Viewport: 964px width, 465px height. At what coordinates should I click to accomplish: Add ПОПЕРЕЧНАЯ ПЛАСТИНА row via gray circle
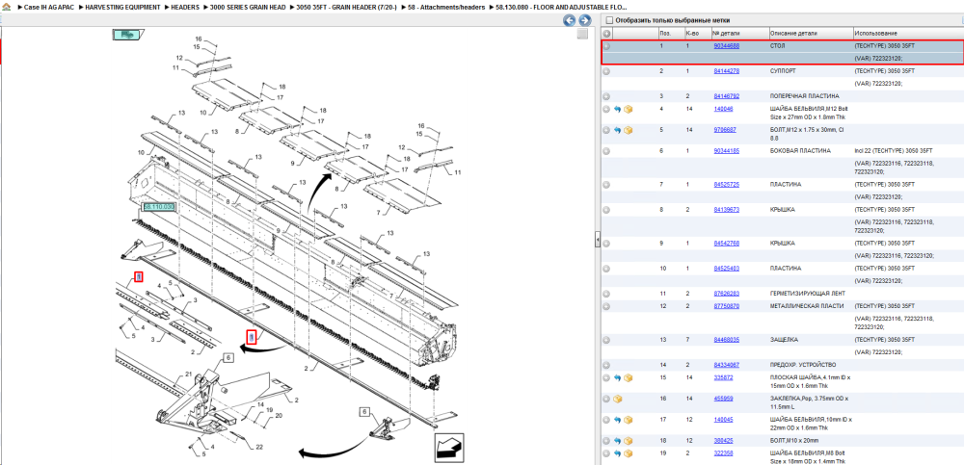(x=606, y=96)
